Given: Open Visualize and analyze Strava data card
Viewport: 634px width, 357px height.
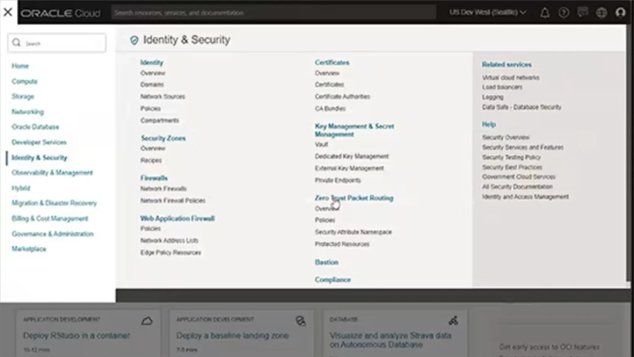Looking at the screenshot, I should 394,334.
